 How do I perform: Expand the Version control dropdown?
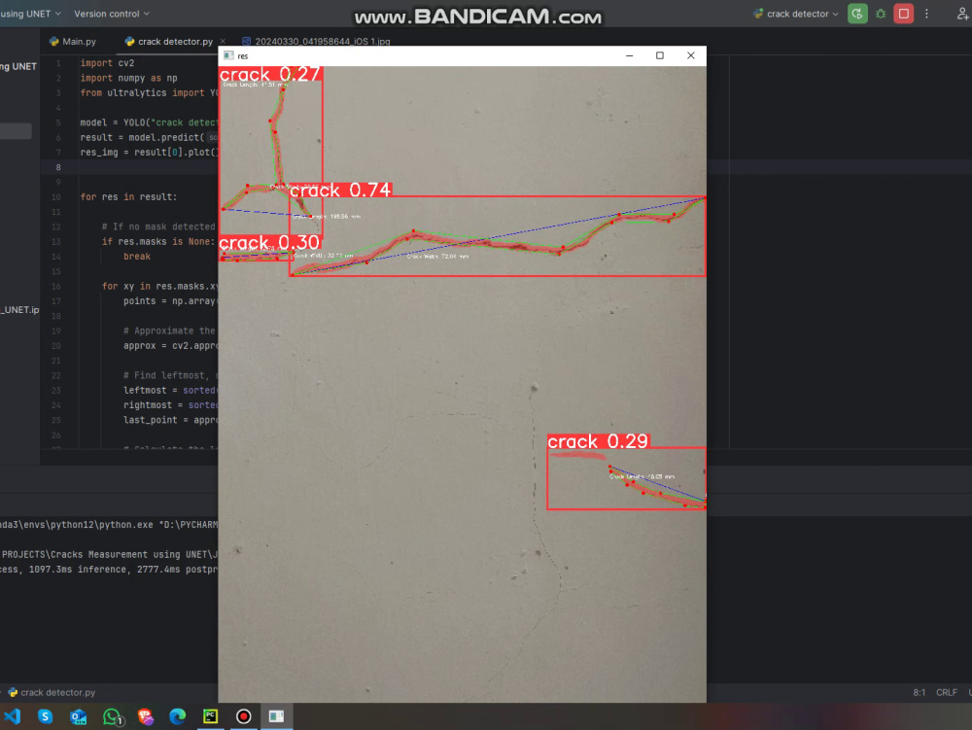(x=112, y=14)
